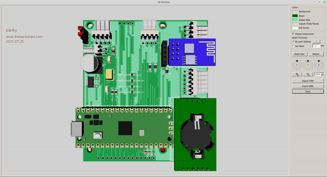Select the By Layer Stackup radio option
The height and width of the screenshot is (177, 327).
293,42
